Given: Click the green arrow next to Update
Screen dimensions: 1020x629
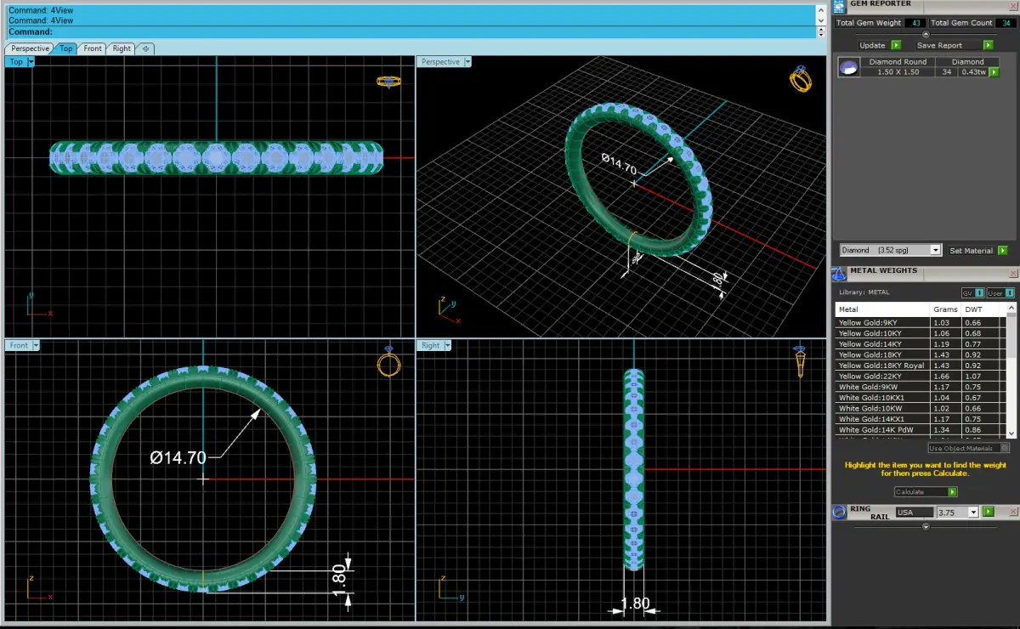Looking at the screenshot, I should [895, 45].
